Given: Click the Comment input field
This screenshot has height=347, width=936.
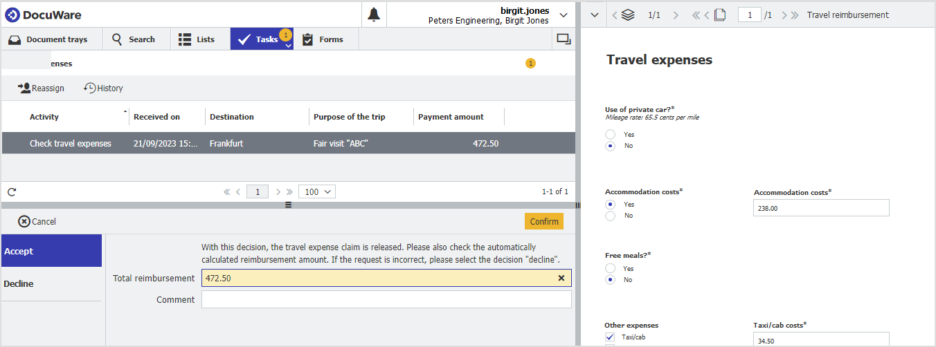Looking at the screenshot, I should (x=386, y=299).
